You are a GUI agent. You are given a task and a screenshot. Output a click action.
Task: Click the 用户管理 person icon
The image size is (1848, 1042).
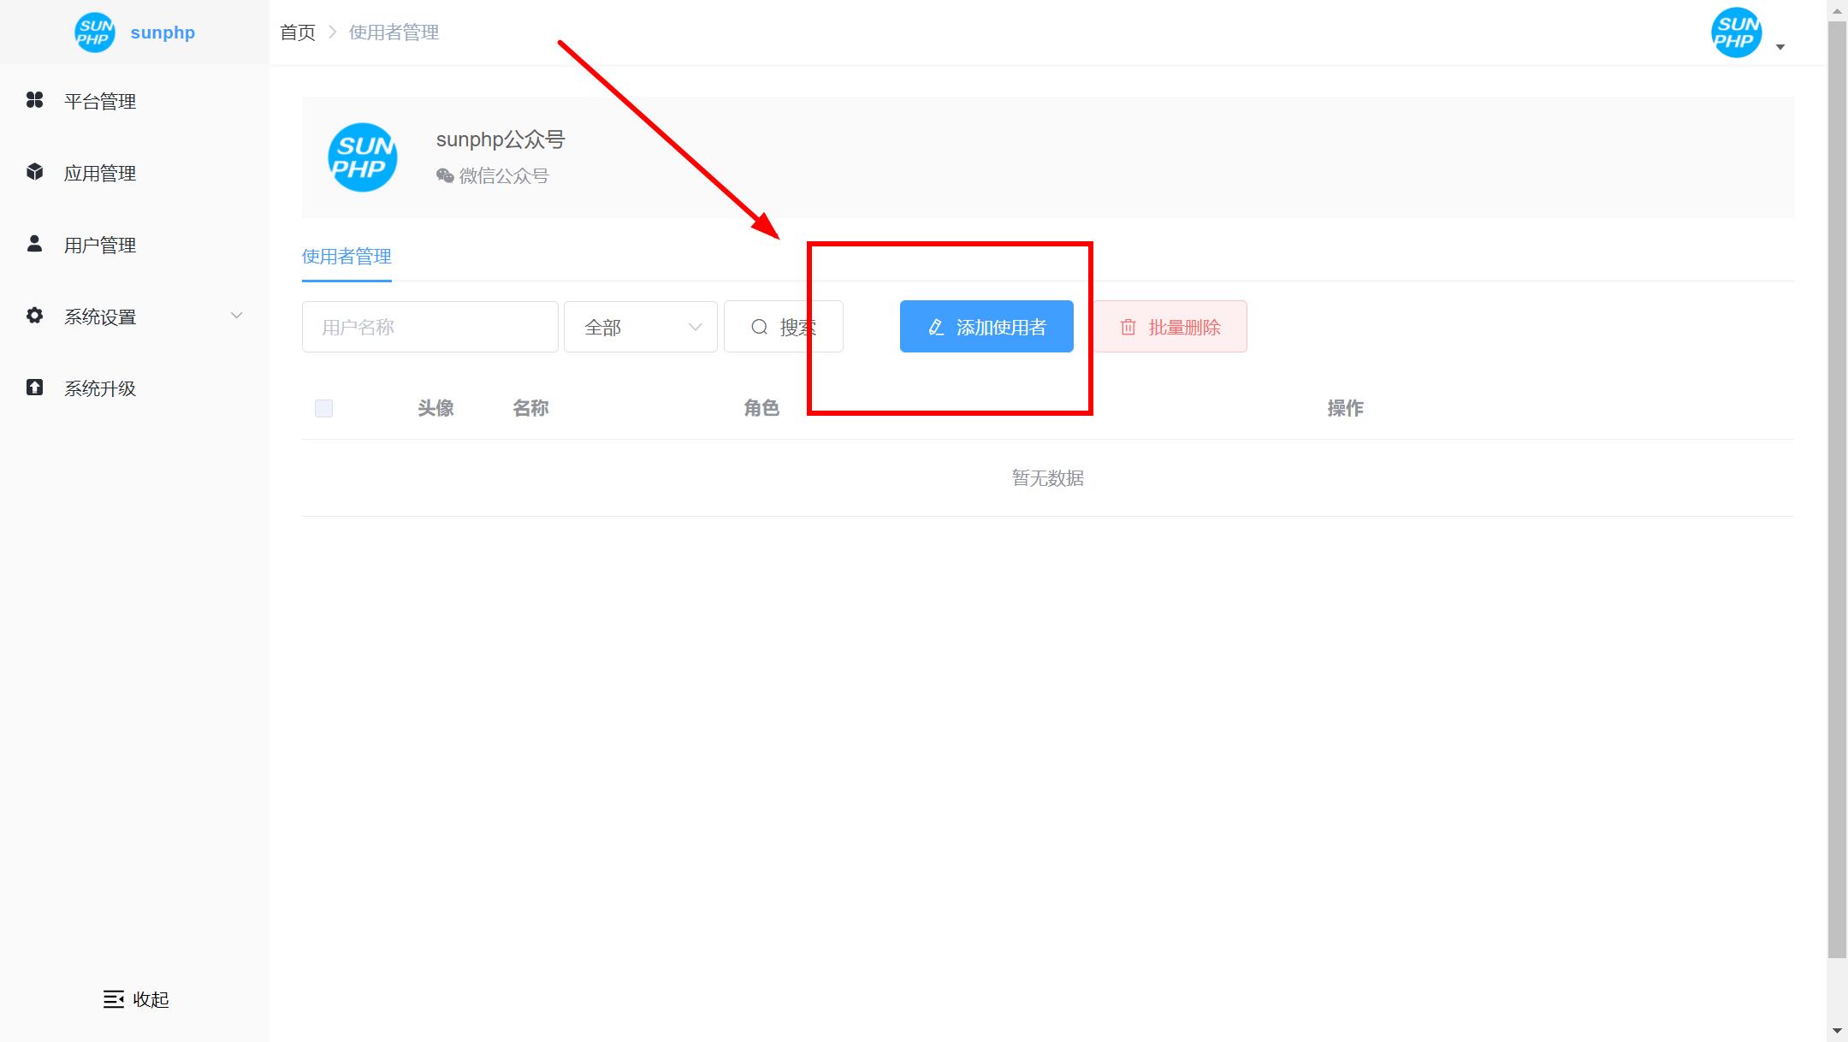click(x=34, y=244)
